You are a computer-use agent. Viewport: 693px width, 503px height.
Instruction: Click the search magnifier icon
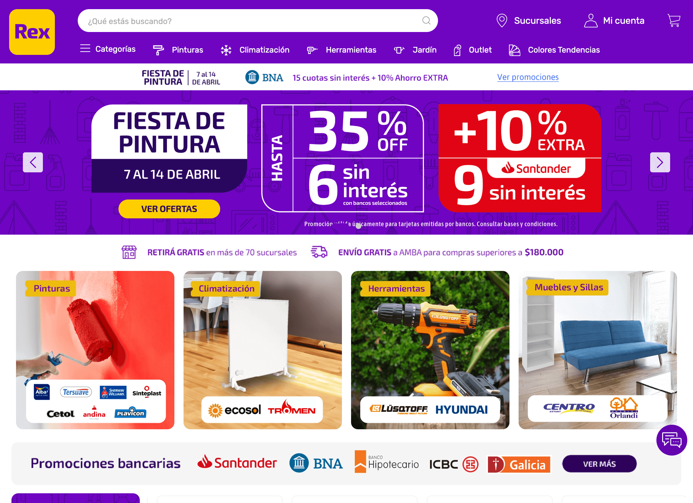click(x=426, y=21)
